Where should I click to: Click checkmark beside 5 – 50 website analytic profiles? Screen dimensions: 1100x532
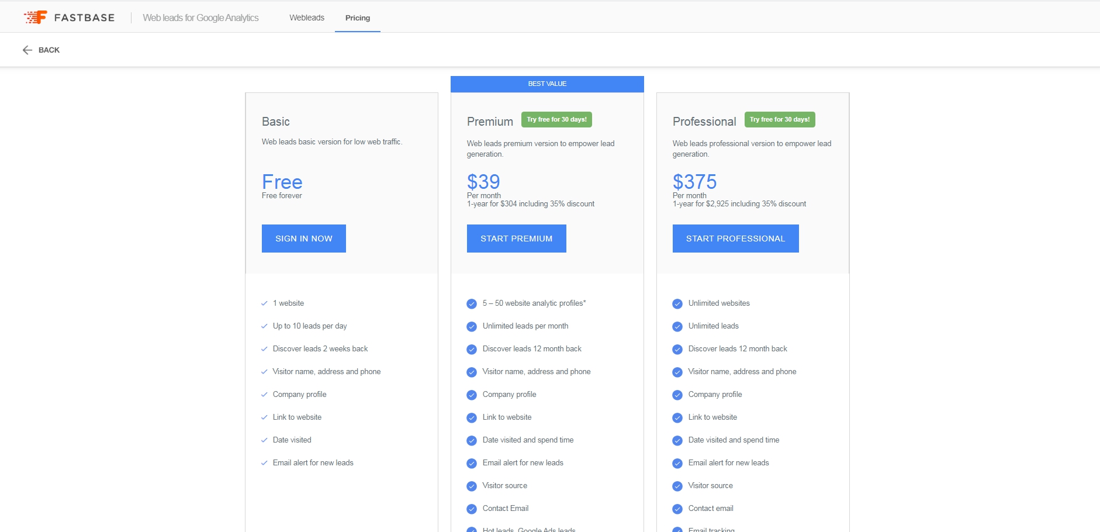(472, 304)
